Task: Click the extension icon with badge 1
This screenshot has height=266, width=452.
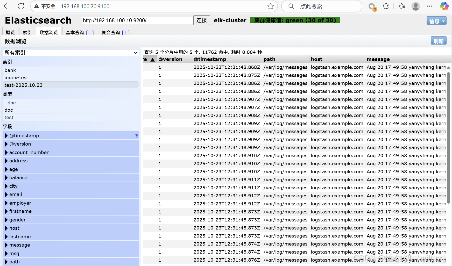Action: pyautogui.click(x=372, y=7)
